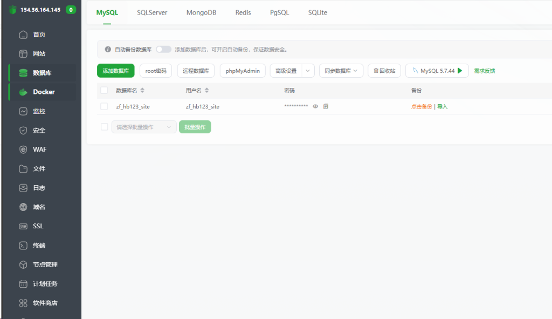Check the zf_hb123_site row checkbox
552x319 pixels.
(104, 106)
